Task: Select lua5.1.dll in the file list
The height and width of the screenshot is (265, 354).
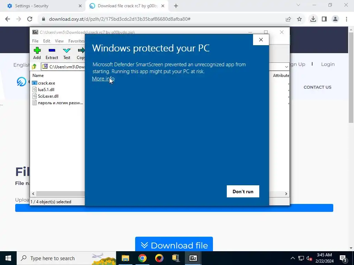Action: [43, 90]
